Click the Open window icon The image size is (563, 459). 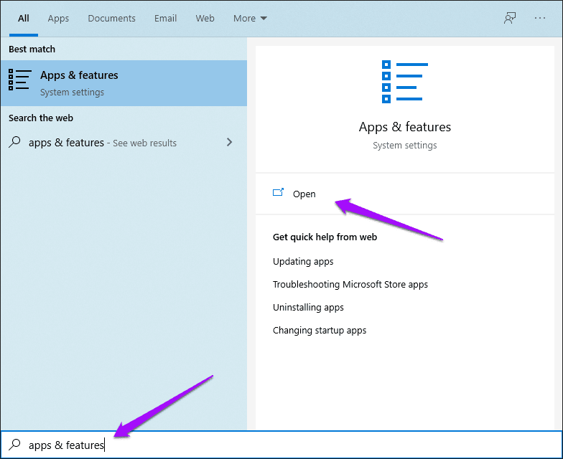279,192
